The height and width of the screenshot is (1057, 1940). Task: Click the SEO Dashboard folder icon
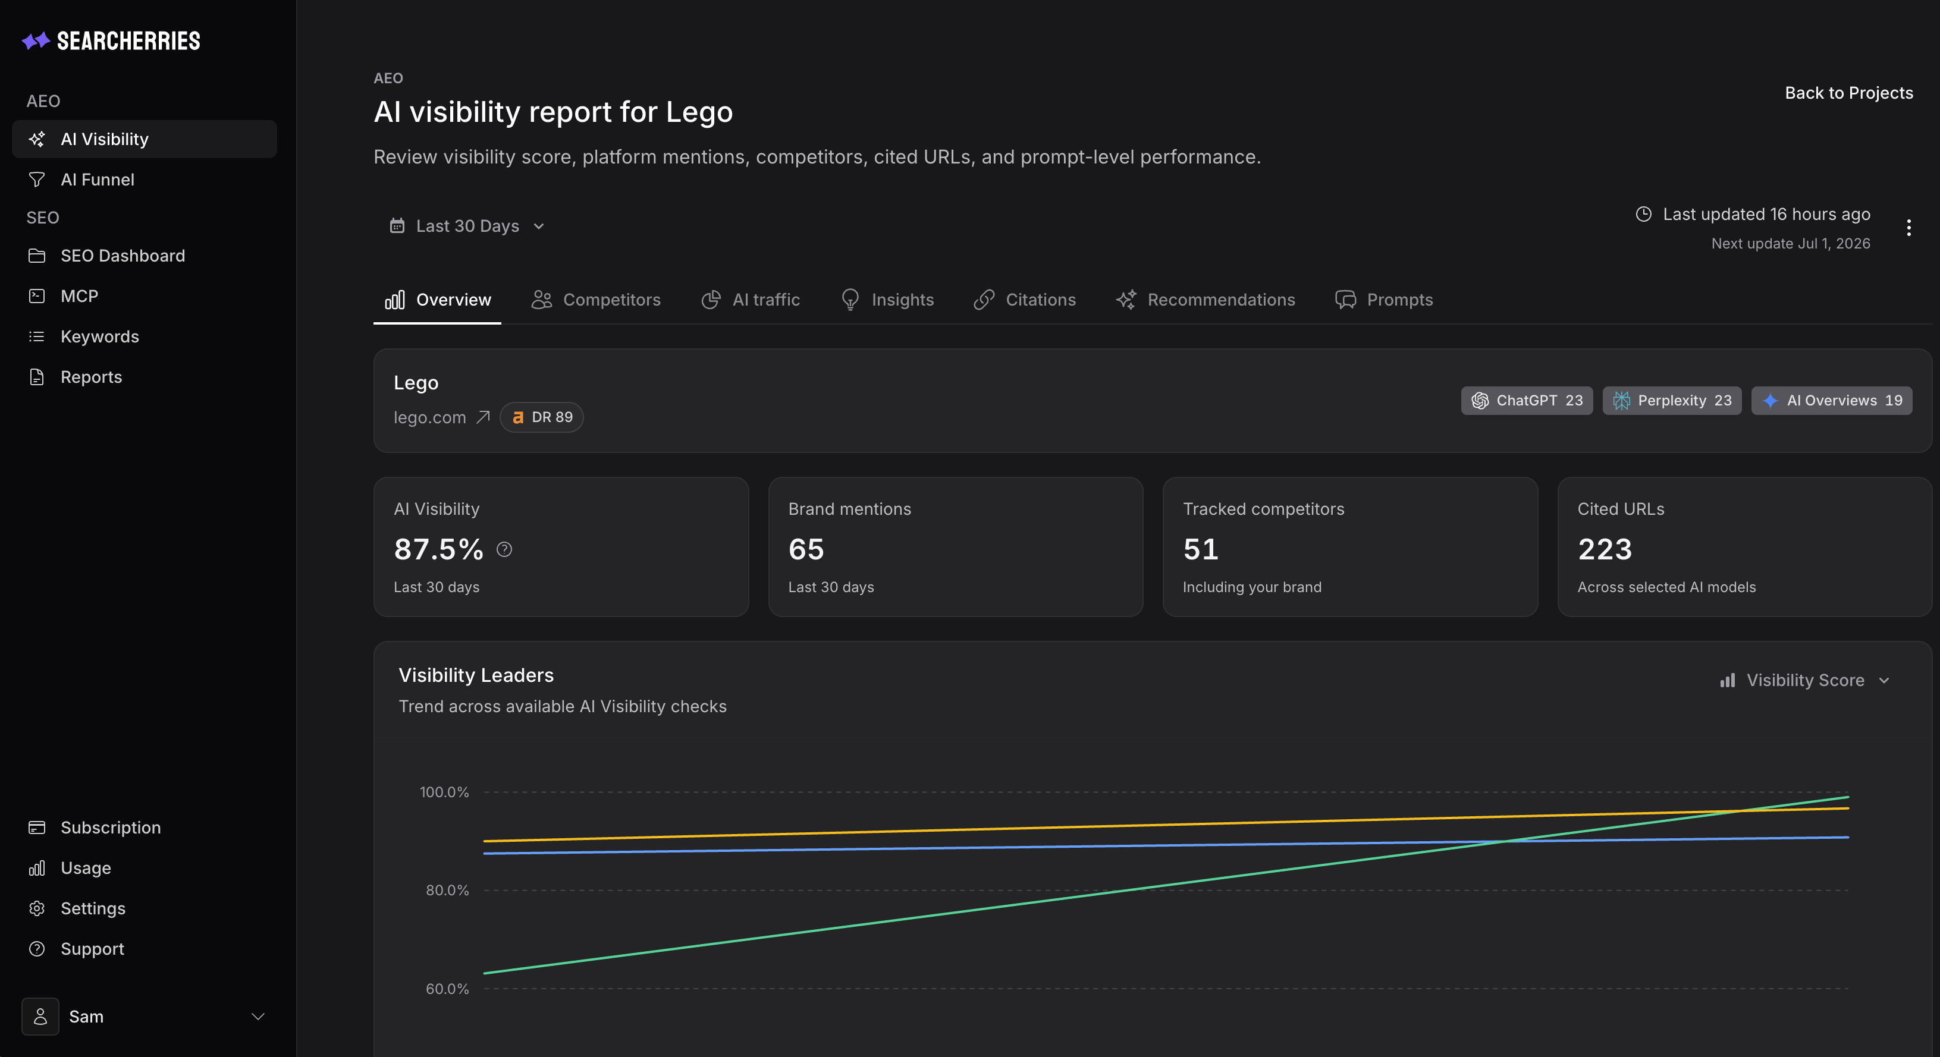pos(37,256)
